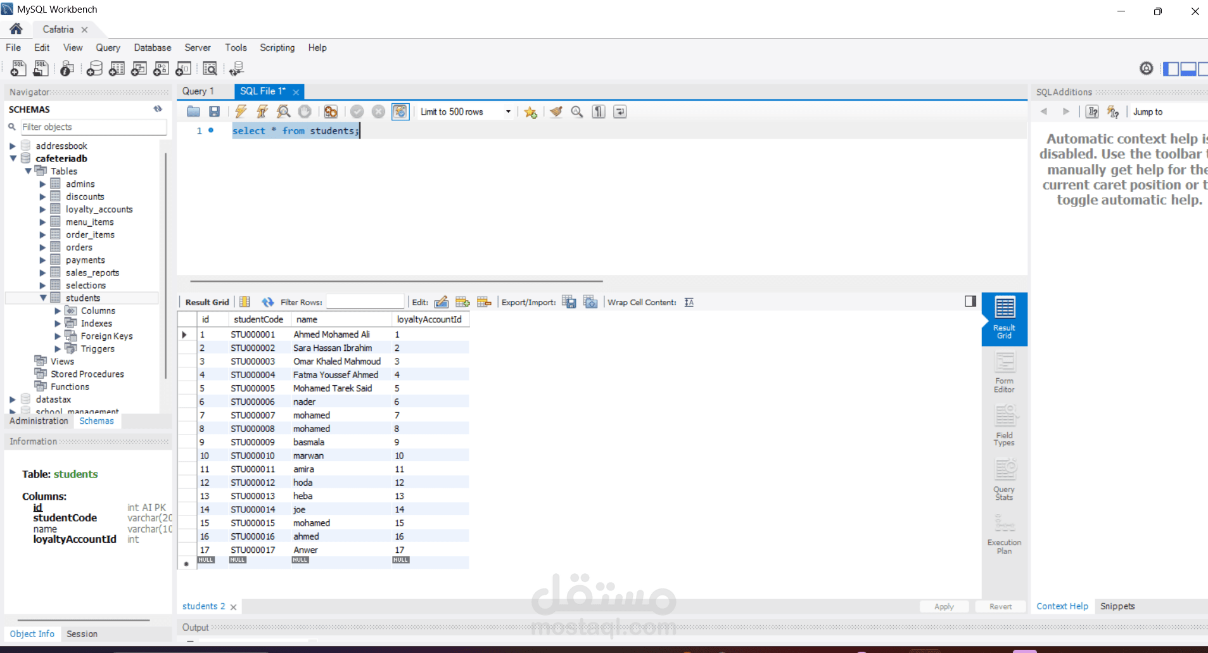Collapse the cafeteriadb schema

13,158
